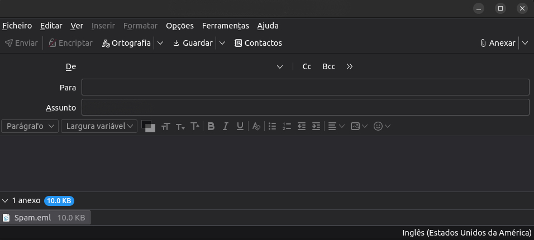Click the indent text icon

[316, 126]
